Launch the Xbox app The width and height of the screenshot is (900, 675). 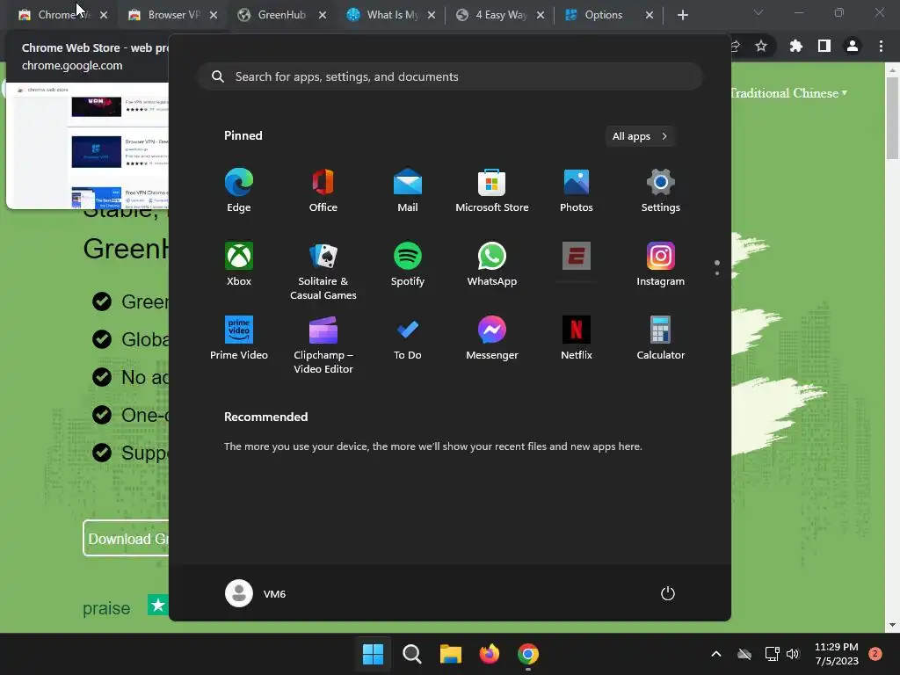[239, 265]
